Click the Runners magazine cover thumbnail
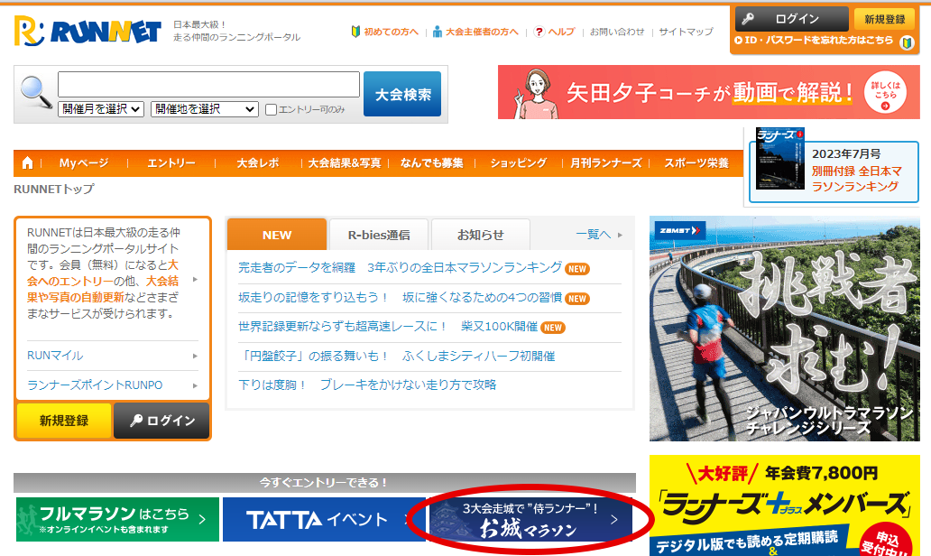The image size is (931, 556). [779, 159]
